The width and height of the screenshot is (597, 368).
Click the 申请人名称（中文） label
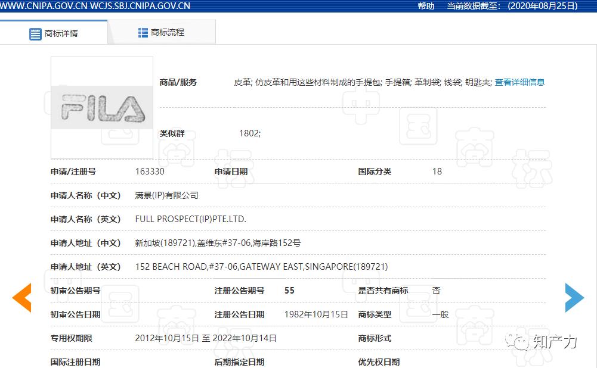[x=86, y=195]
